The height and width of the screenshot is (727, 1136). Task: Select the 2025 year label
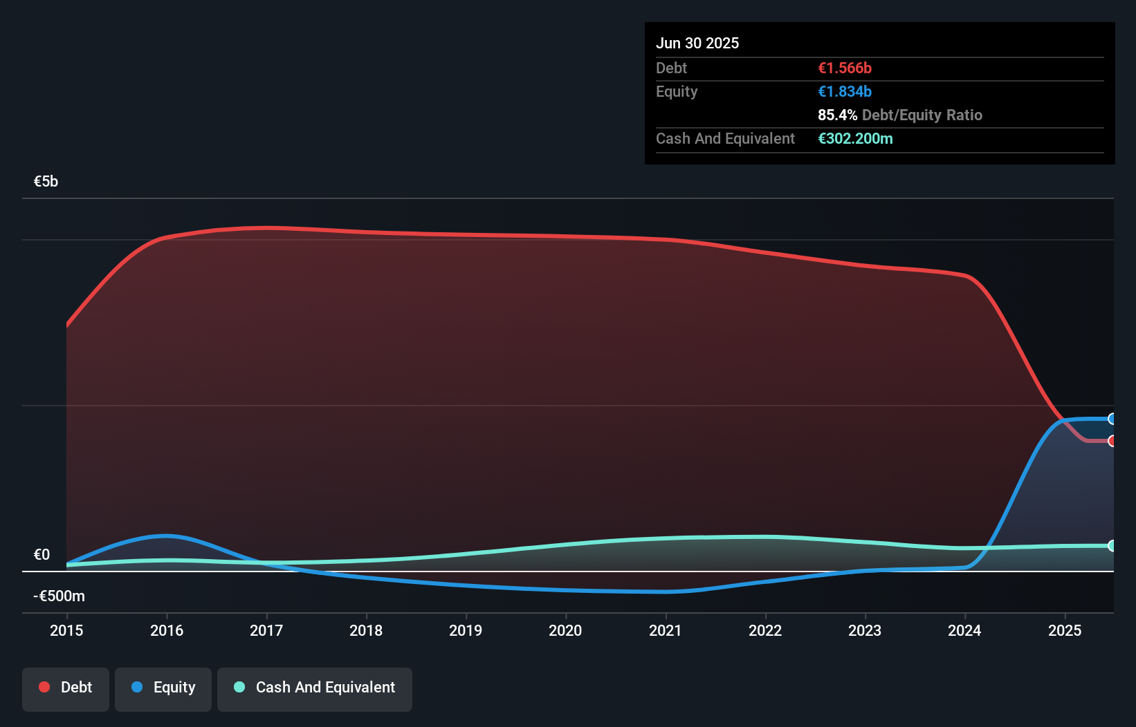coord(1065,630)
